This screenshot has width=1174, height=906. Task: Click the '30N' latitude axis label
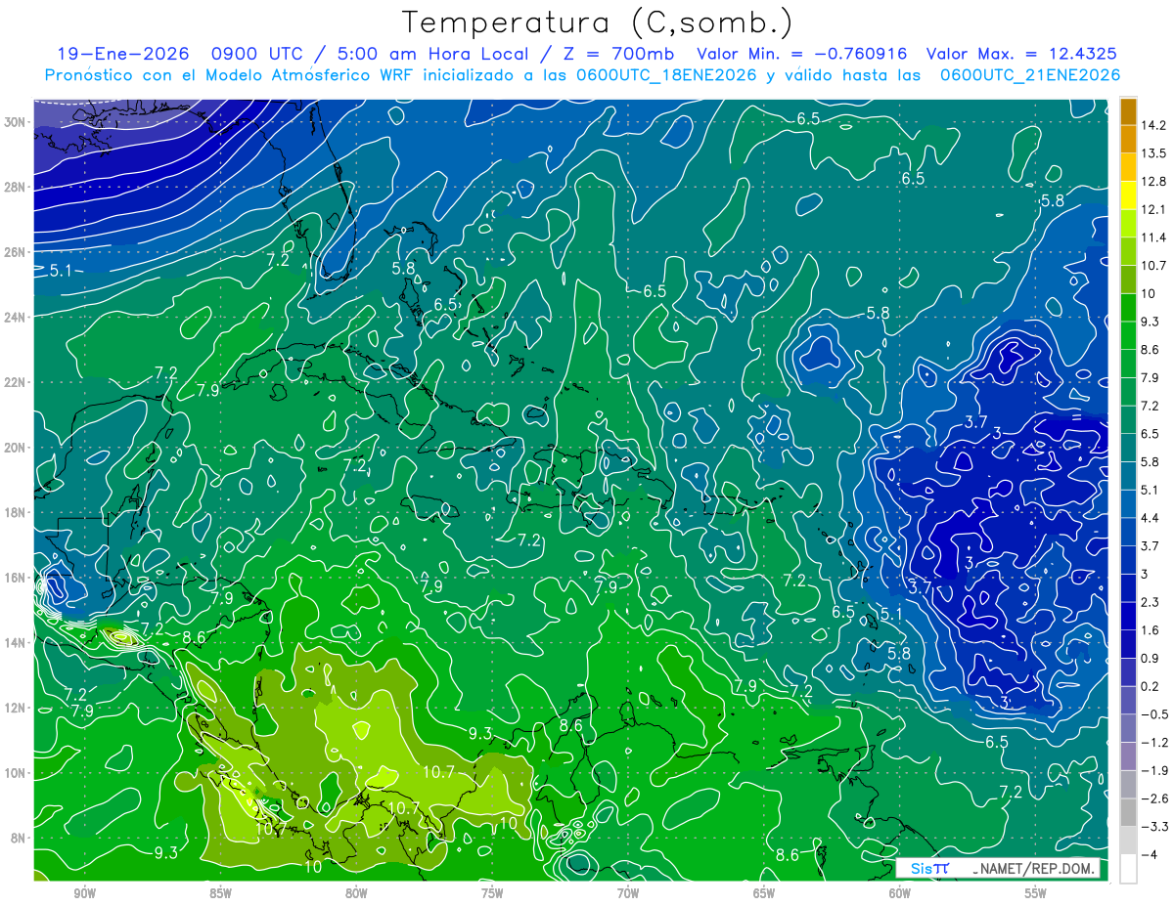[x=15, y=122]
